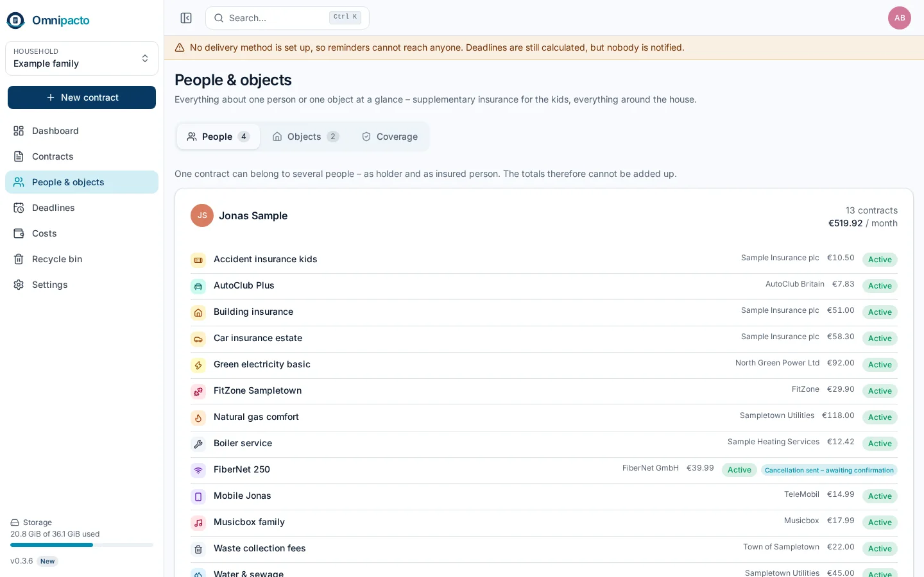Focus the Search input field

pos(287,18)
